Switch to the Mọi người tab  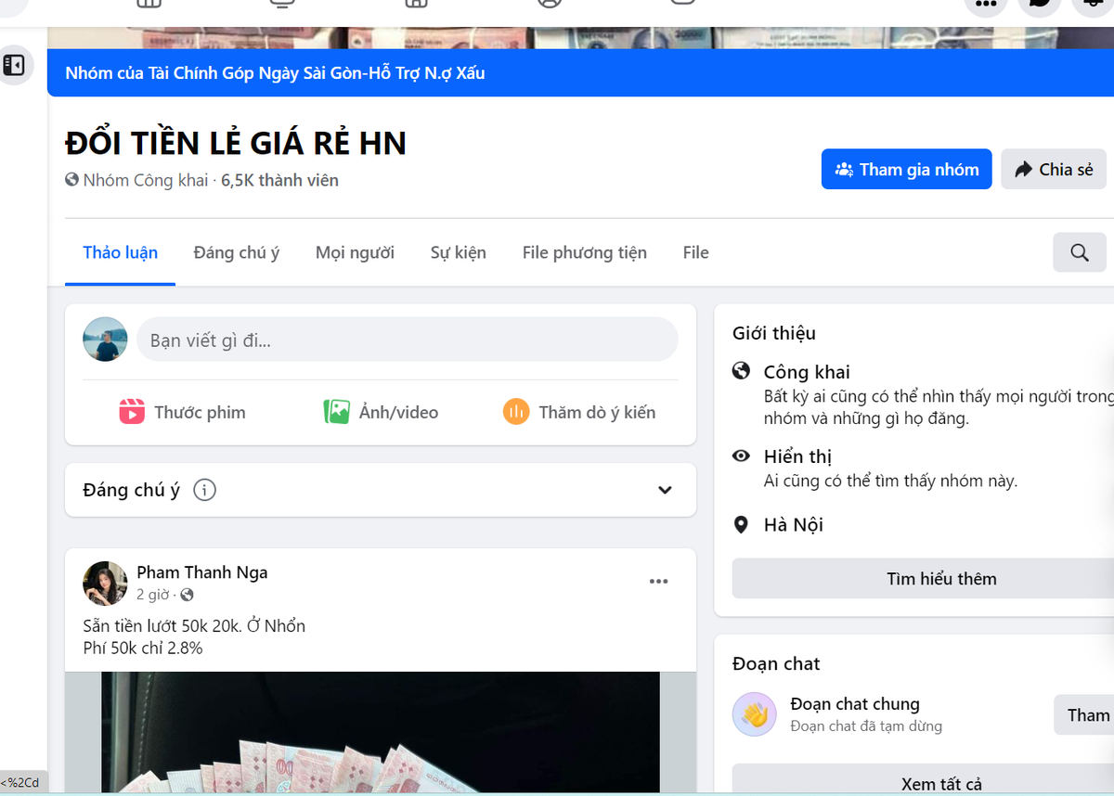355,251
